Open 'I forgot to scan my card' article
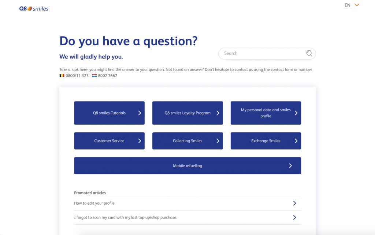375x235 pixels. 125,217
